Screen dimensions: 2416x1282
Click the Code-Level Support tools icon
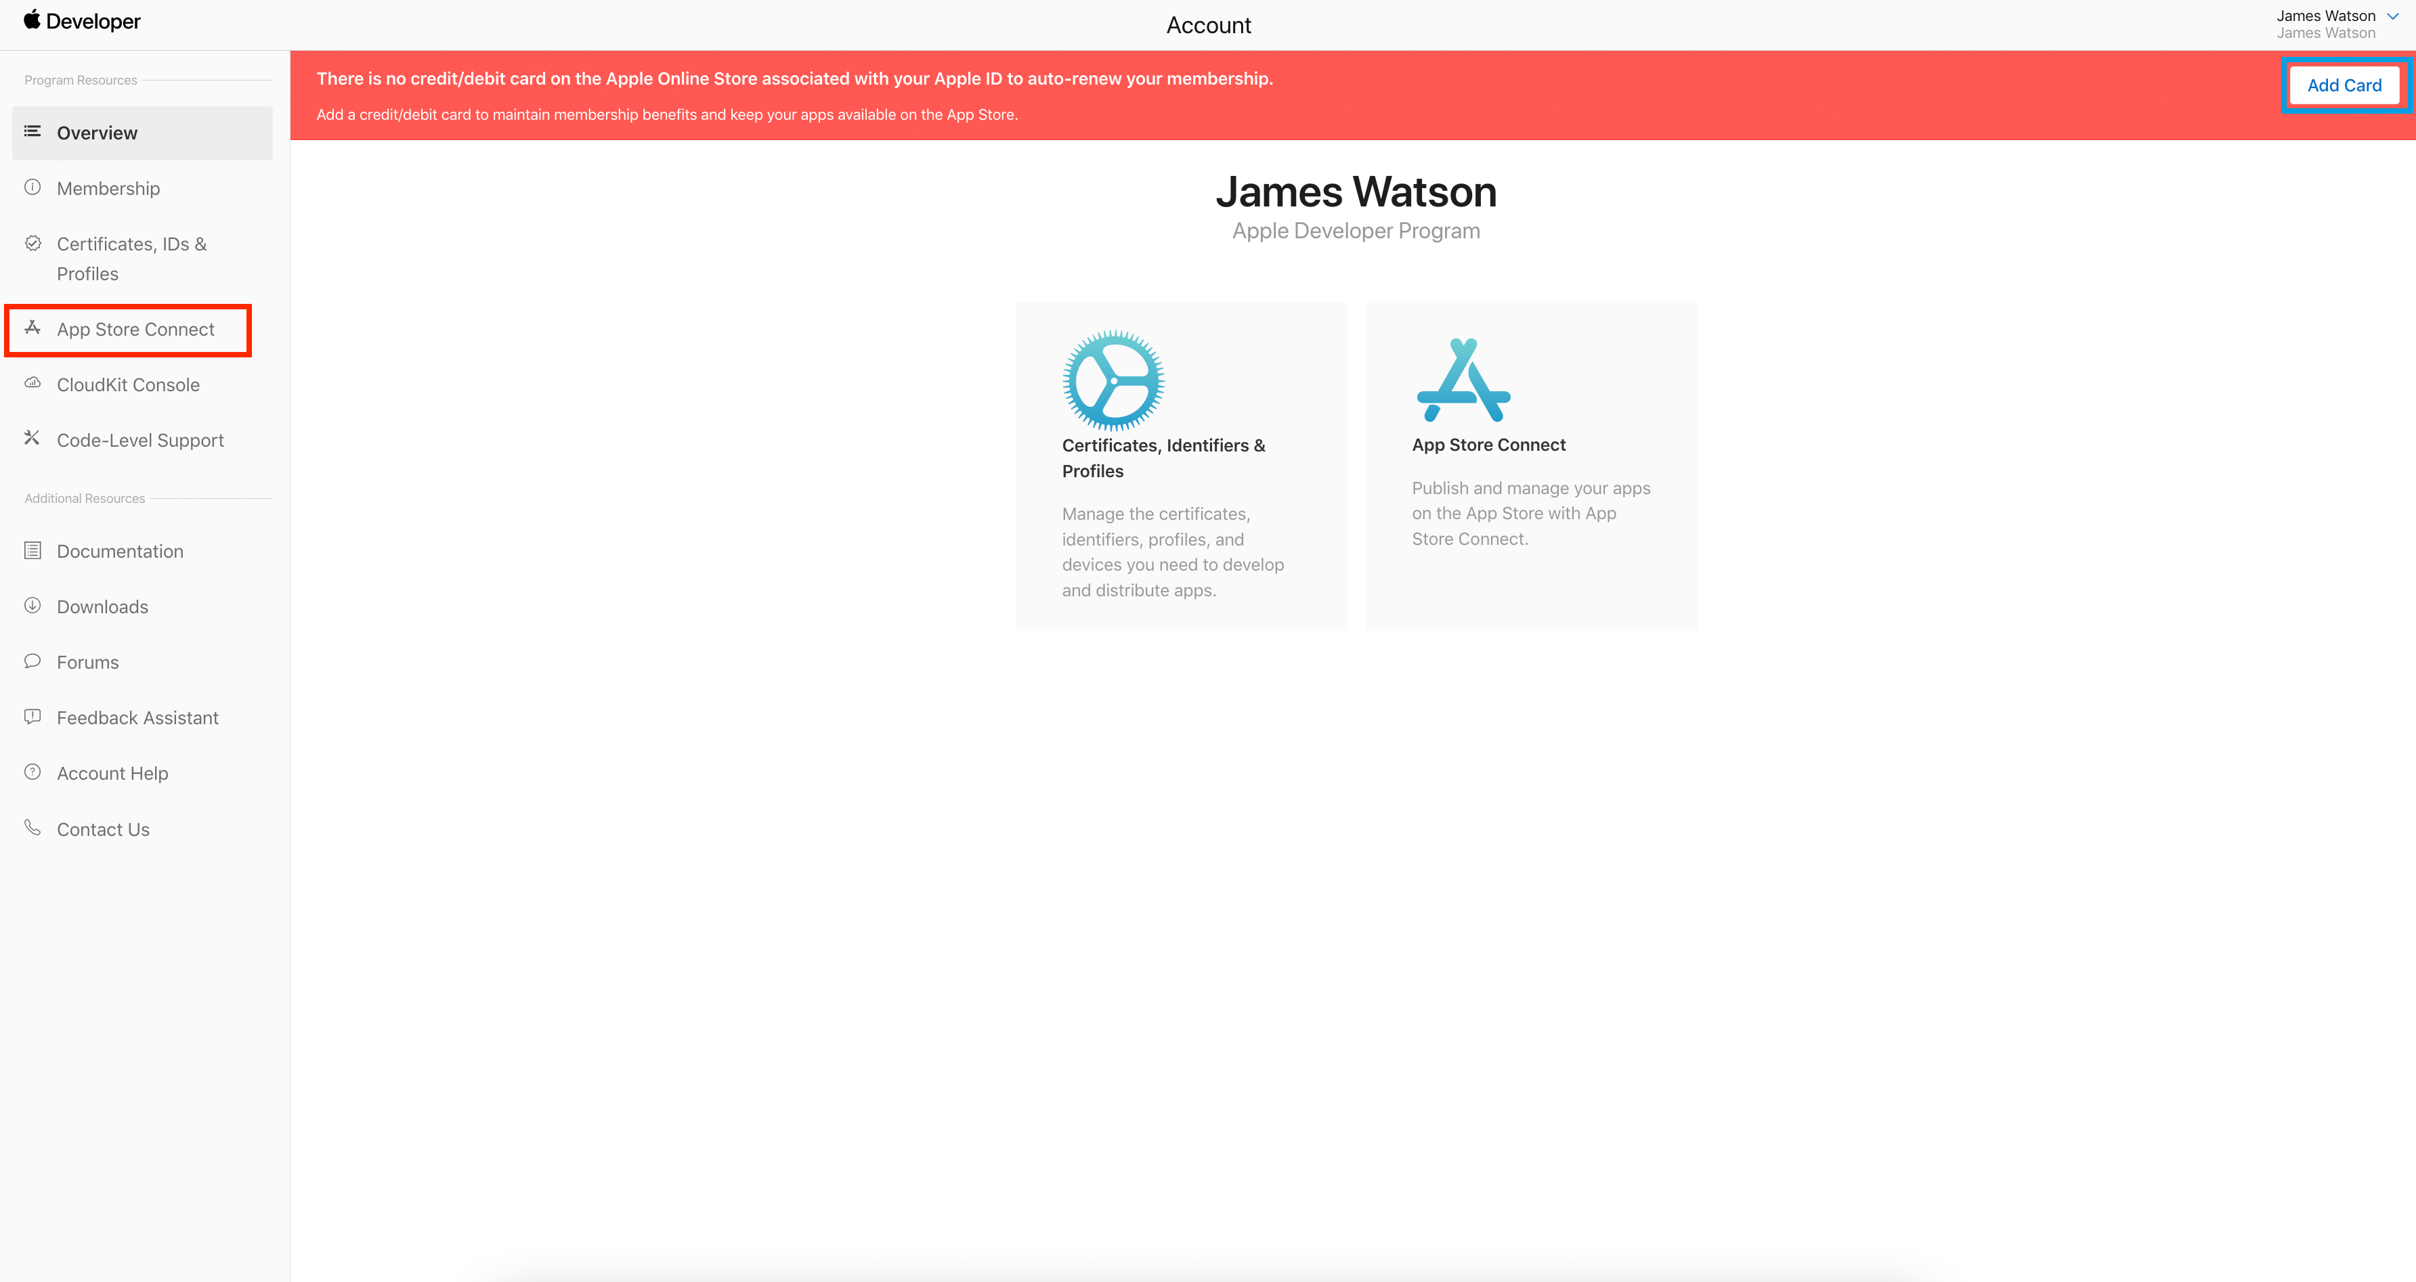[x=33, y=438]
